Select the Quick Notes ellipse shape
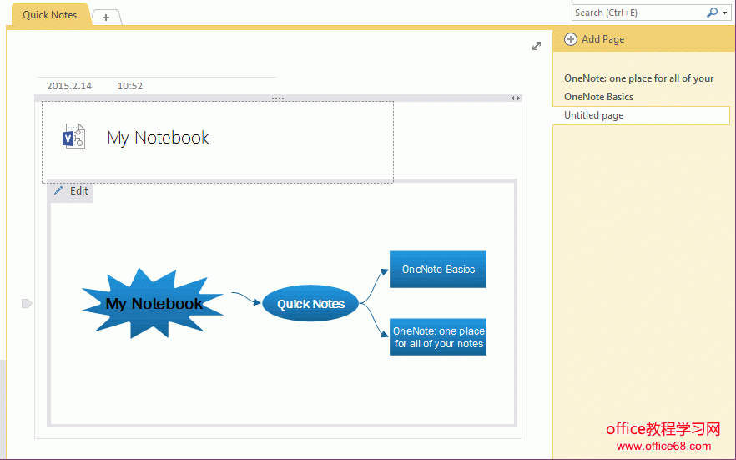The height and width of the screenshot is (460, 736). [310, 304]
